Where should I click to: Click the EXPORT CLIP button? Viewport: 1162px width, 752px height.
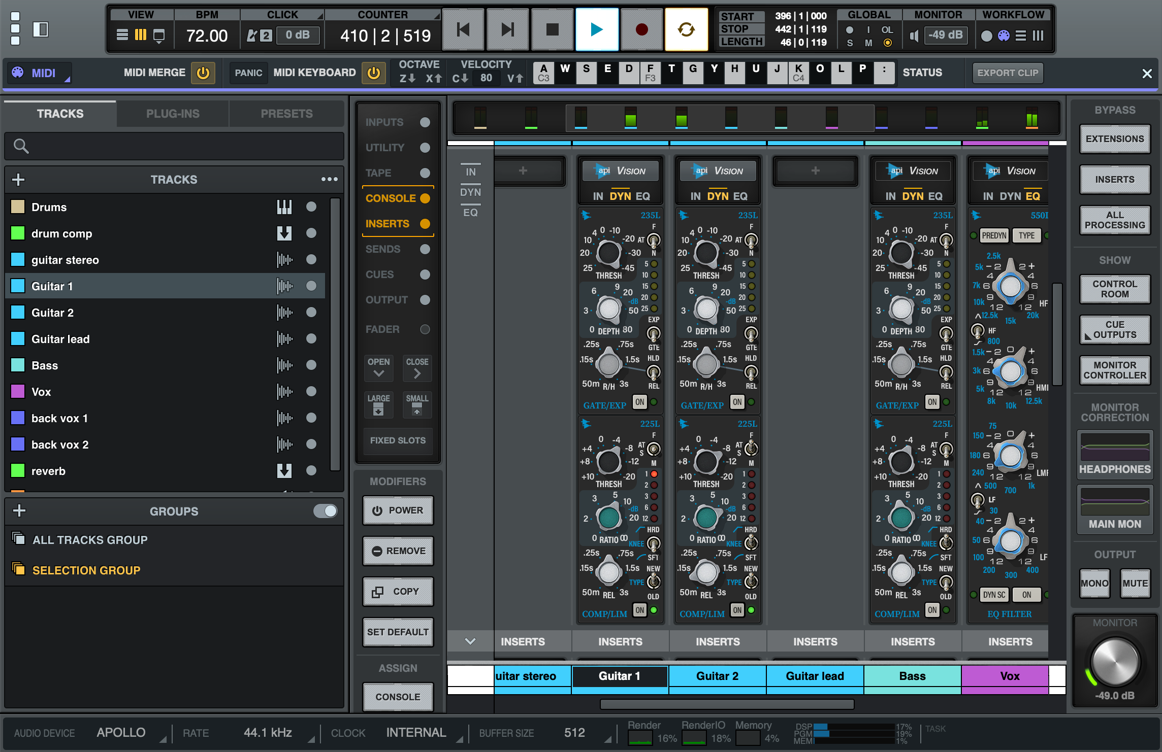[x=1007, y=73]
